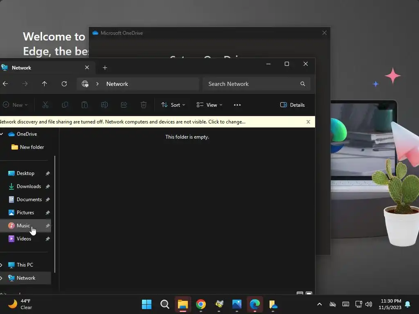Open the bee app icon in taskbar
Screen dimensions: 419x314
(219, 304)
